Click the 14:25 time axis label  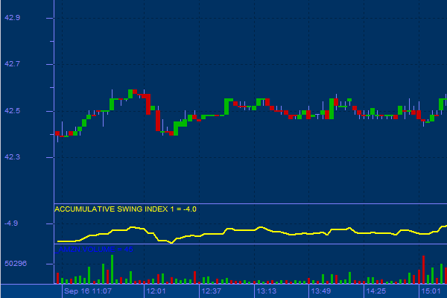[x=376, y=291]
